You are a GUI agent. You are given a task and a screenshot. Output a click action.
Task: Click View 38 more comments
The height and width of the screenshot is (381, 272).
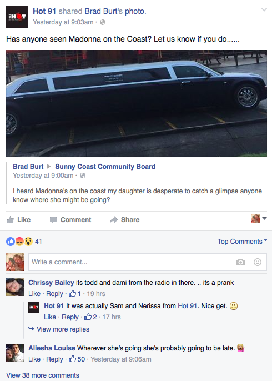pos(43,375)
